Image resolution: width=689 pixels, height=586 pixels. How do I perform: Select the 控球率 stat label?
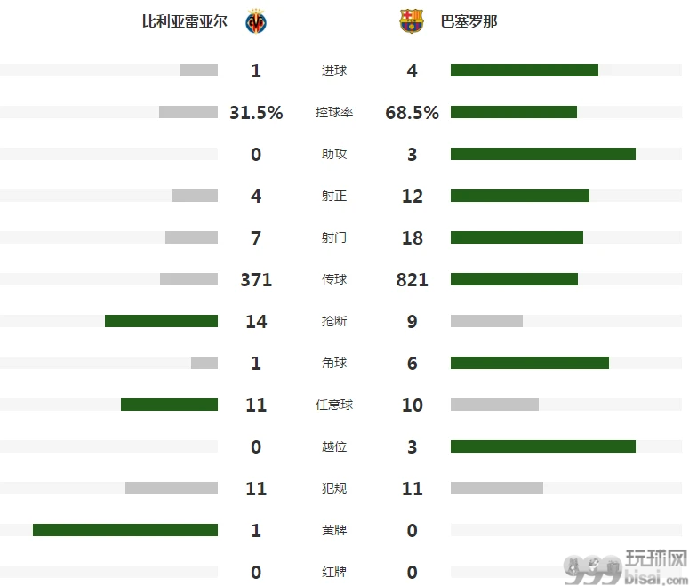334,112
